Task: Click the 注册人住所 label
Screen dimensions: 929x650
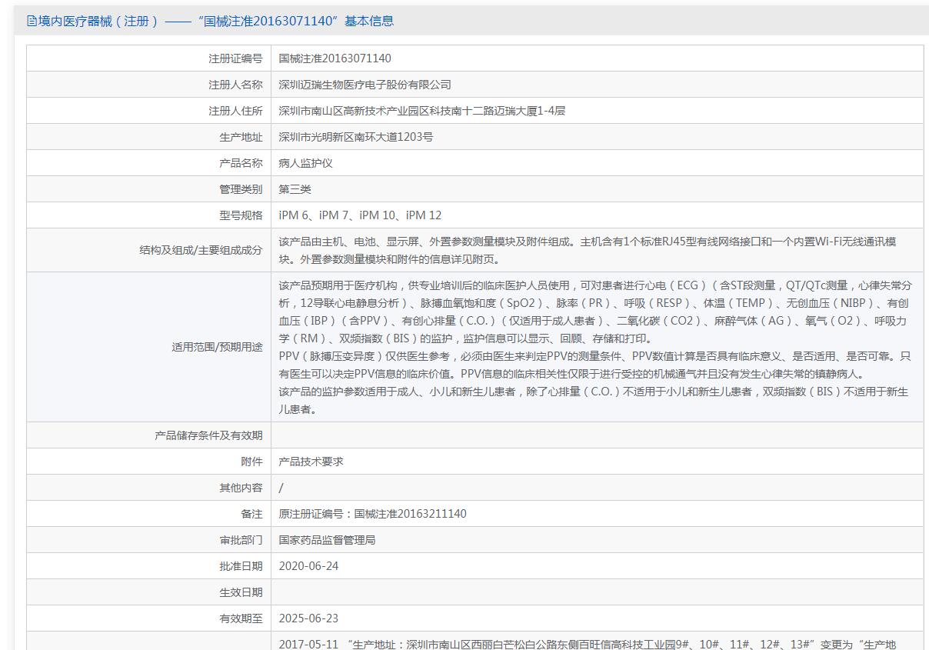Action: tap(235, 111)
